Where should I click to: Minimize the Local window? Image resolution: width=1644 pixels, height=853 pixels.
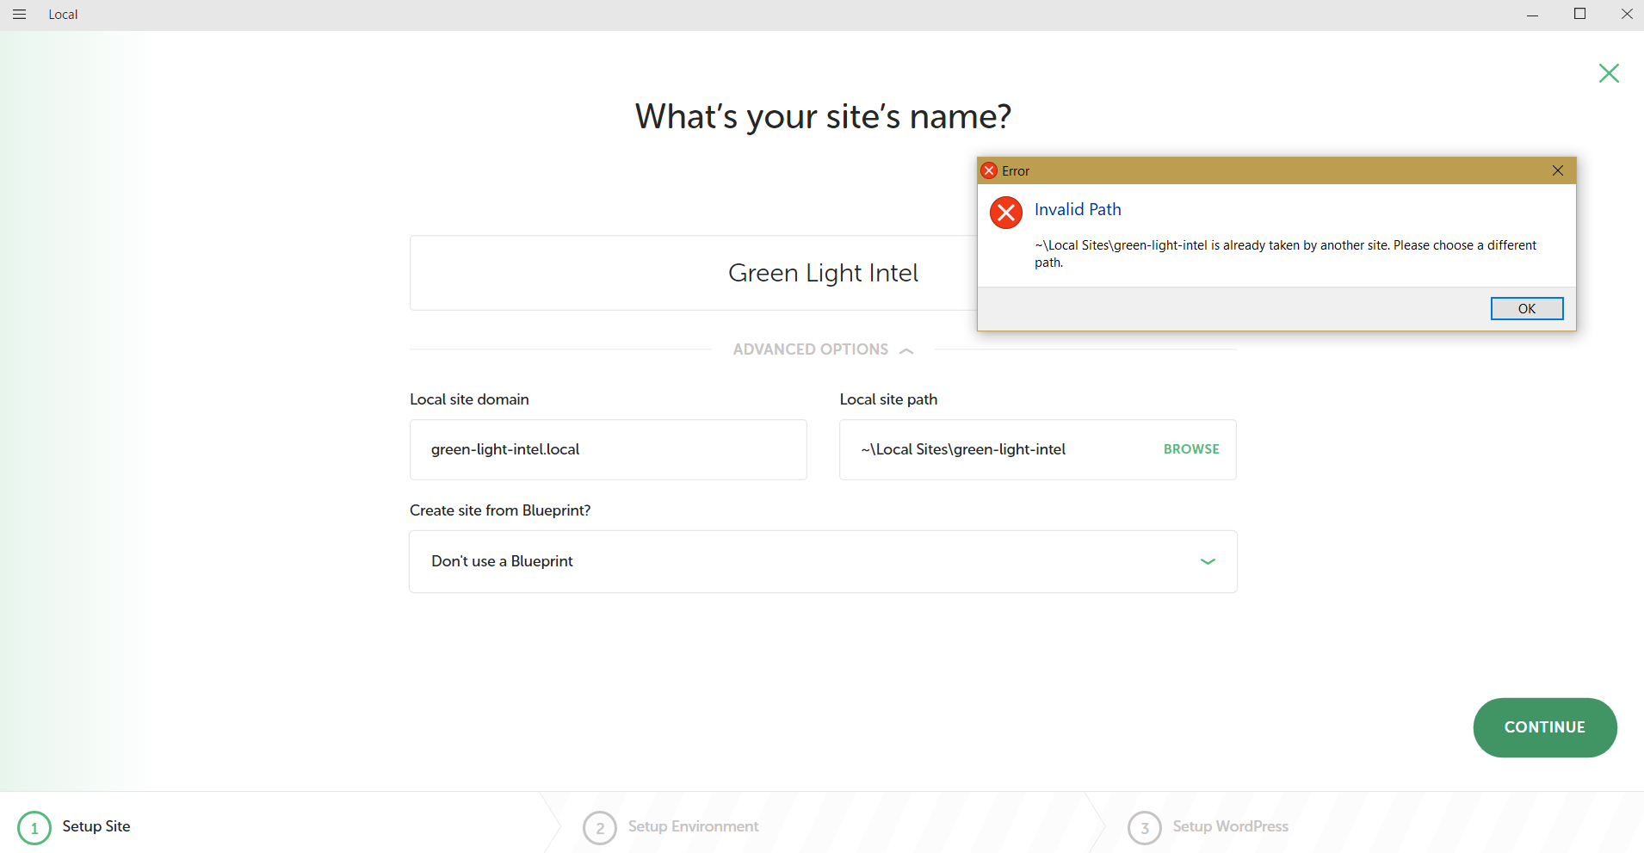[x=1532, y=15]
